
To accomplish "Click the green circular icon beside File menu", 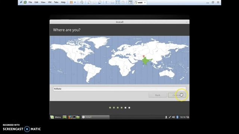I will click(25, 2).
